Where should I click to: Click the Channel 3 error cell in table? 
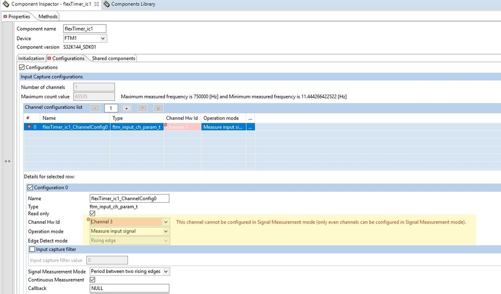(183, 127)
